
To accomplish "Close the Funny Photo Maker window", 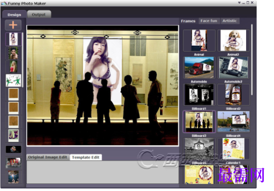I will 252,3.
